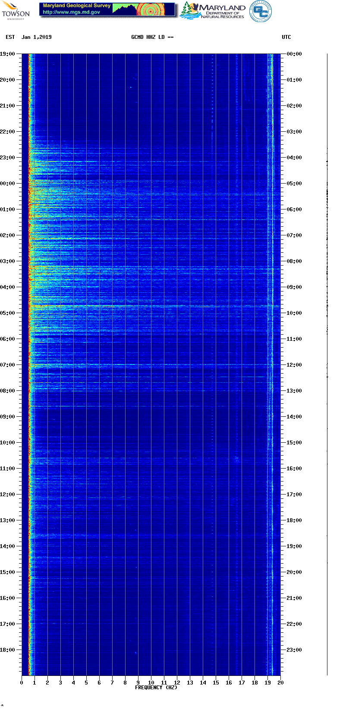Click the EST timezone label
This screenshot has height=710, width=346.
(x=10, y=37)
